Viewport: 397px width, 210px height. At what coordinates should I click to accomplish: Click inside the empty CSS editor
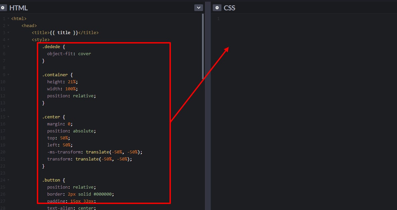[x=302, y=100]
